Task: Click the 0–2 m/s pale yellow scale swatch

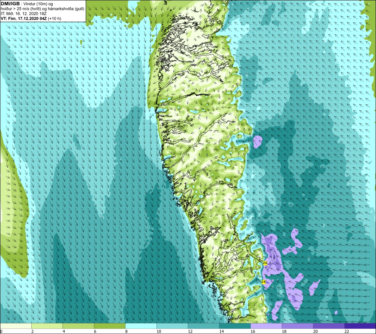Action: 15,326
